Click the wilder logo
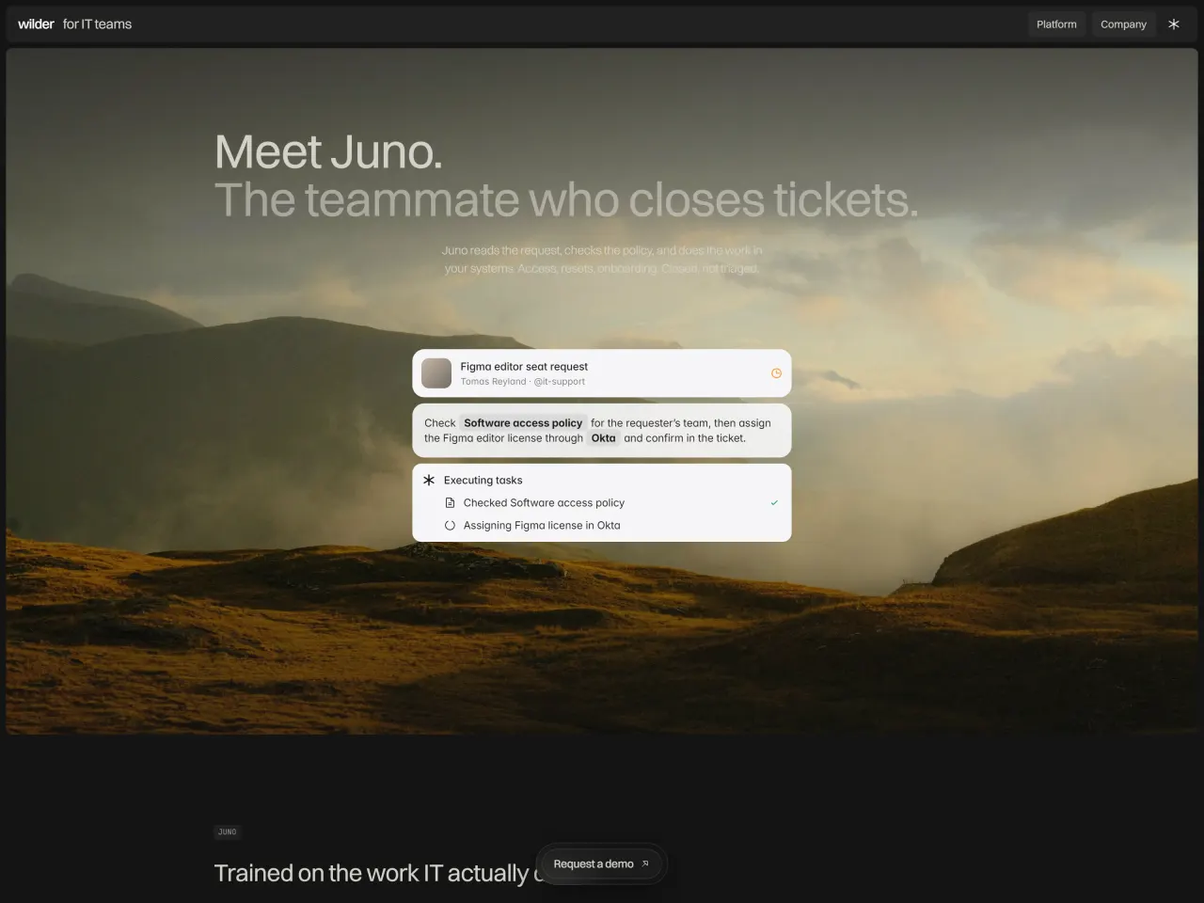This screenshot has height=903, width=1204. (x=36, y=24)
